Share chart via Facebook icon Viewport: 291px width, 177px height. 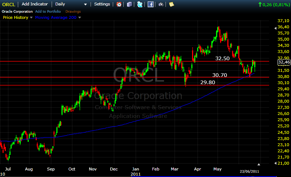point(150,4)
